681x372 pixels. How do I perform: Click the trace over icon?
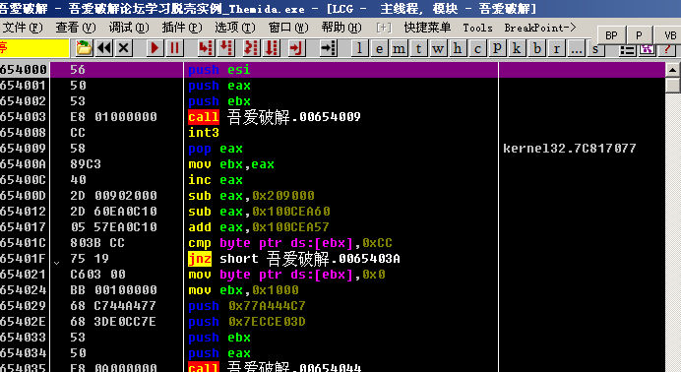click(272, 48)
